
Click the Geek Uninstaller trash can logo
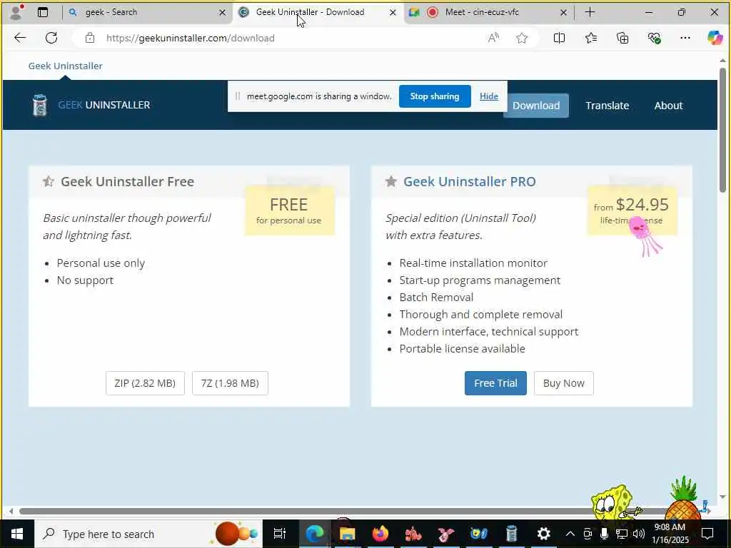40,105
